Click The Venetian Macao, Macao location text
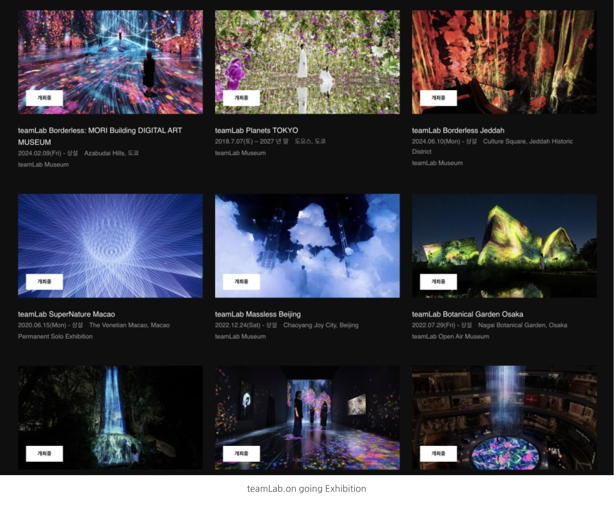 click(130, 325)
